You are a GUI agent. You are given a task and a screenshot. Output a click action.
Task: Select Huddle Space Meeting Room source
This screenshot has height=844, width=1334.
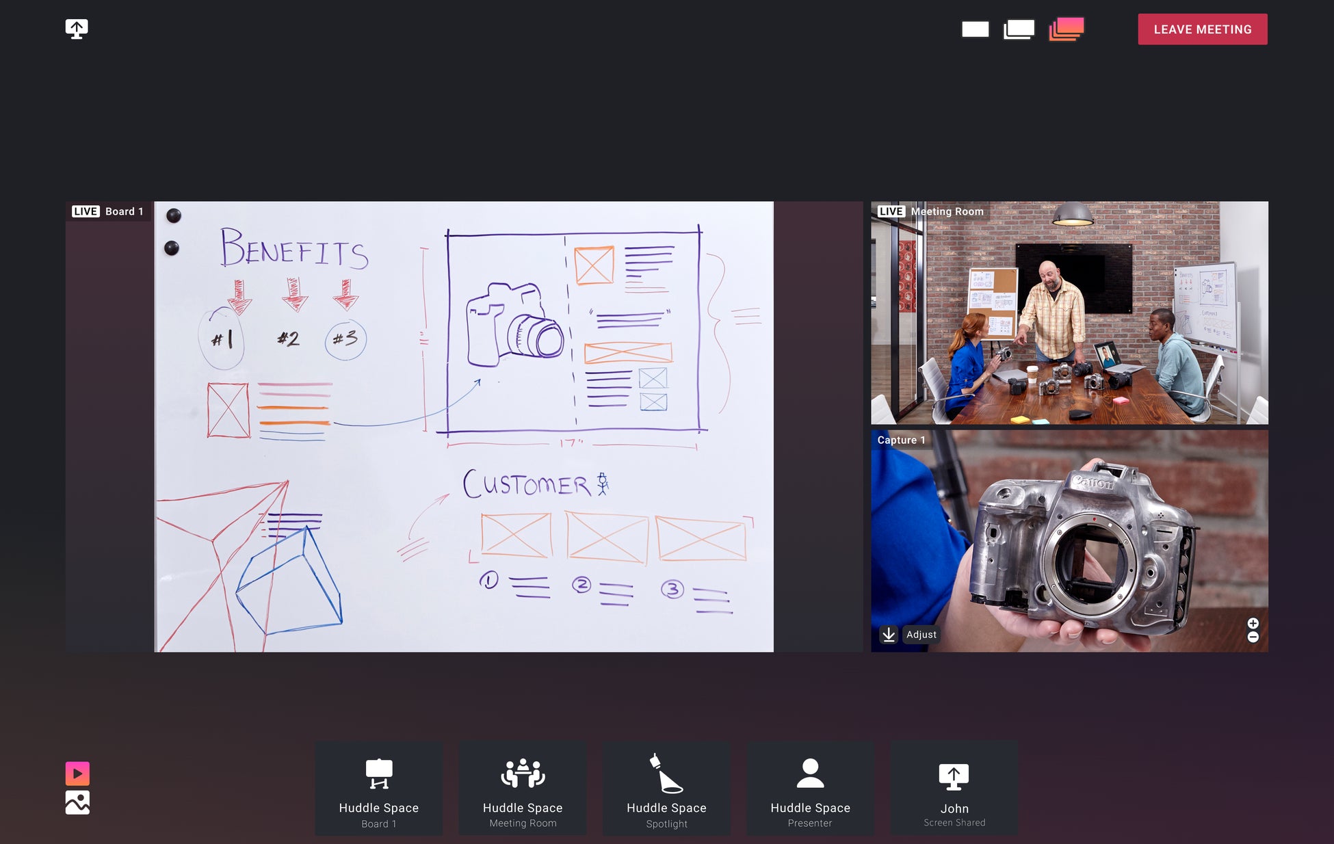pyautogui.click(x=523, y=789)
